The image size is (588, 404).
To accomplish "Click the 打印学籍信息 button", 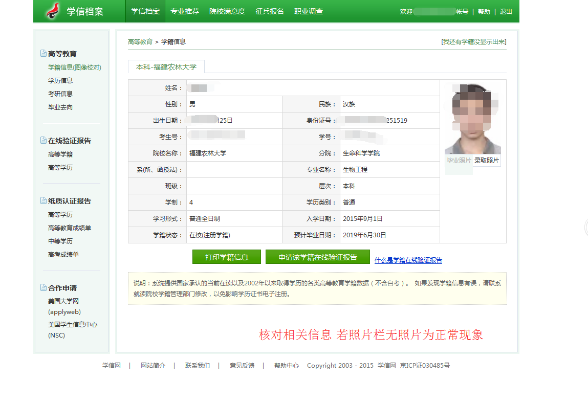I will (x=227, y=257).
